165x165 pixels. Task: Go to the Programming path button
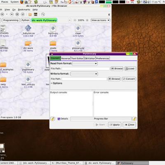pos(11,20)
